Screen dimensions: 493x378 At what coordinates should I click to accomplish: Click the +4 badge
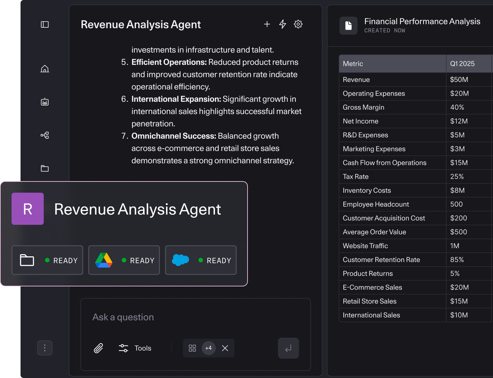pos(209,348)
